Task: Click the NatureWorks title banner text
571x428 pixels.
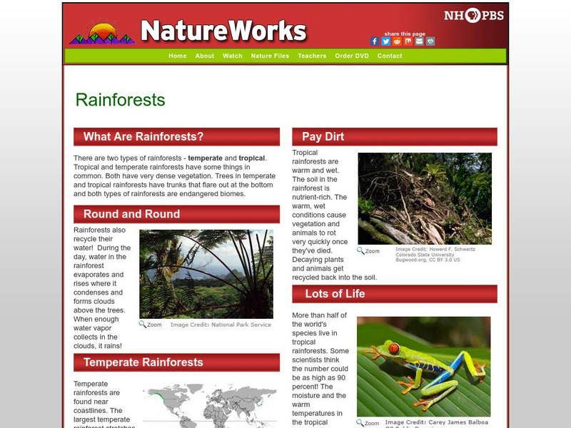Action: (x=223, y=31)
